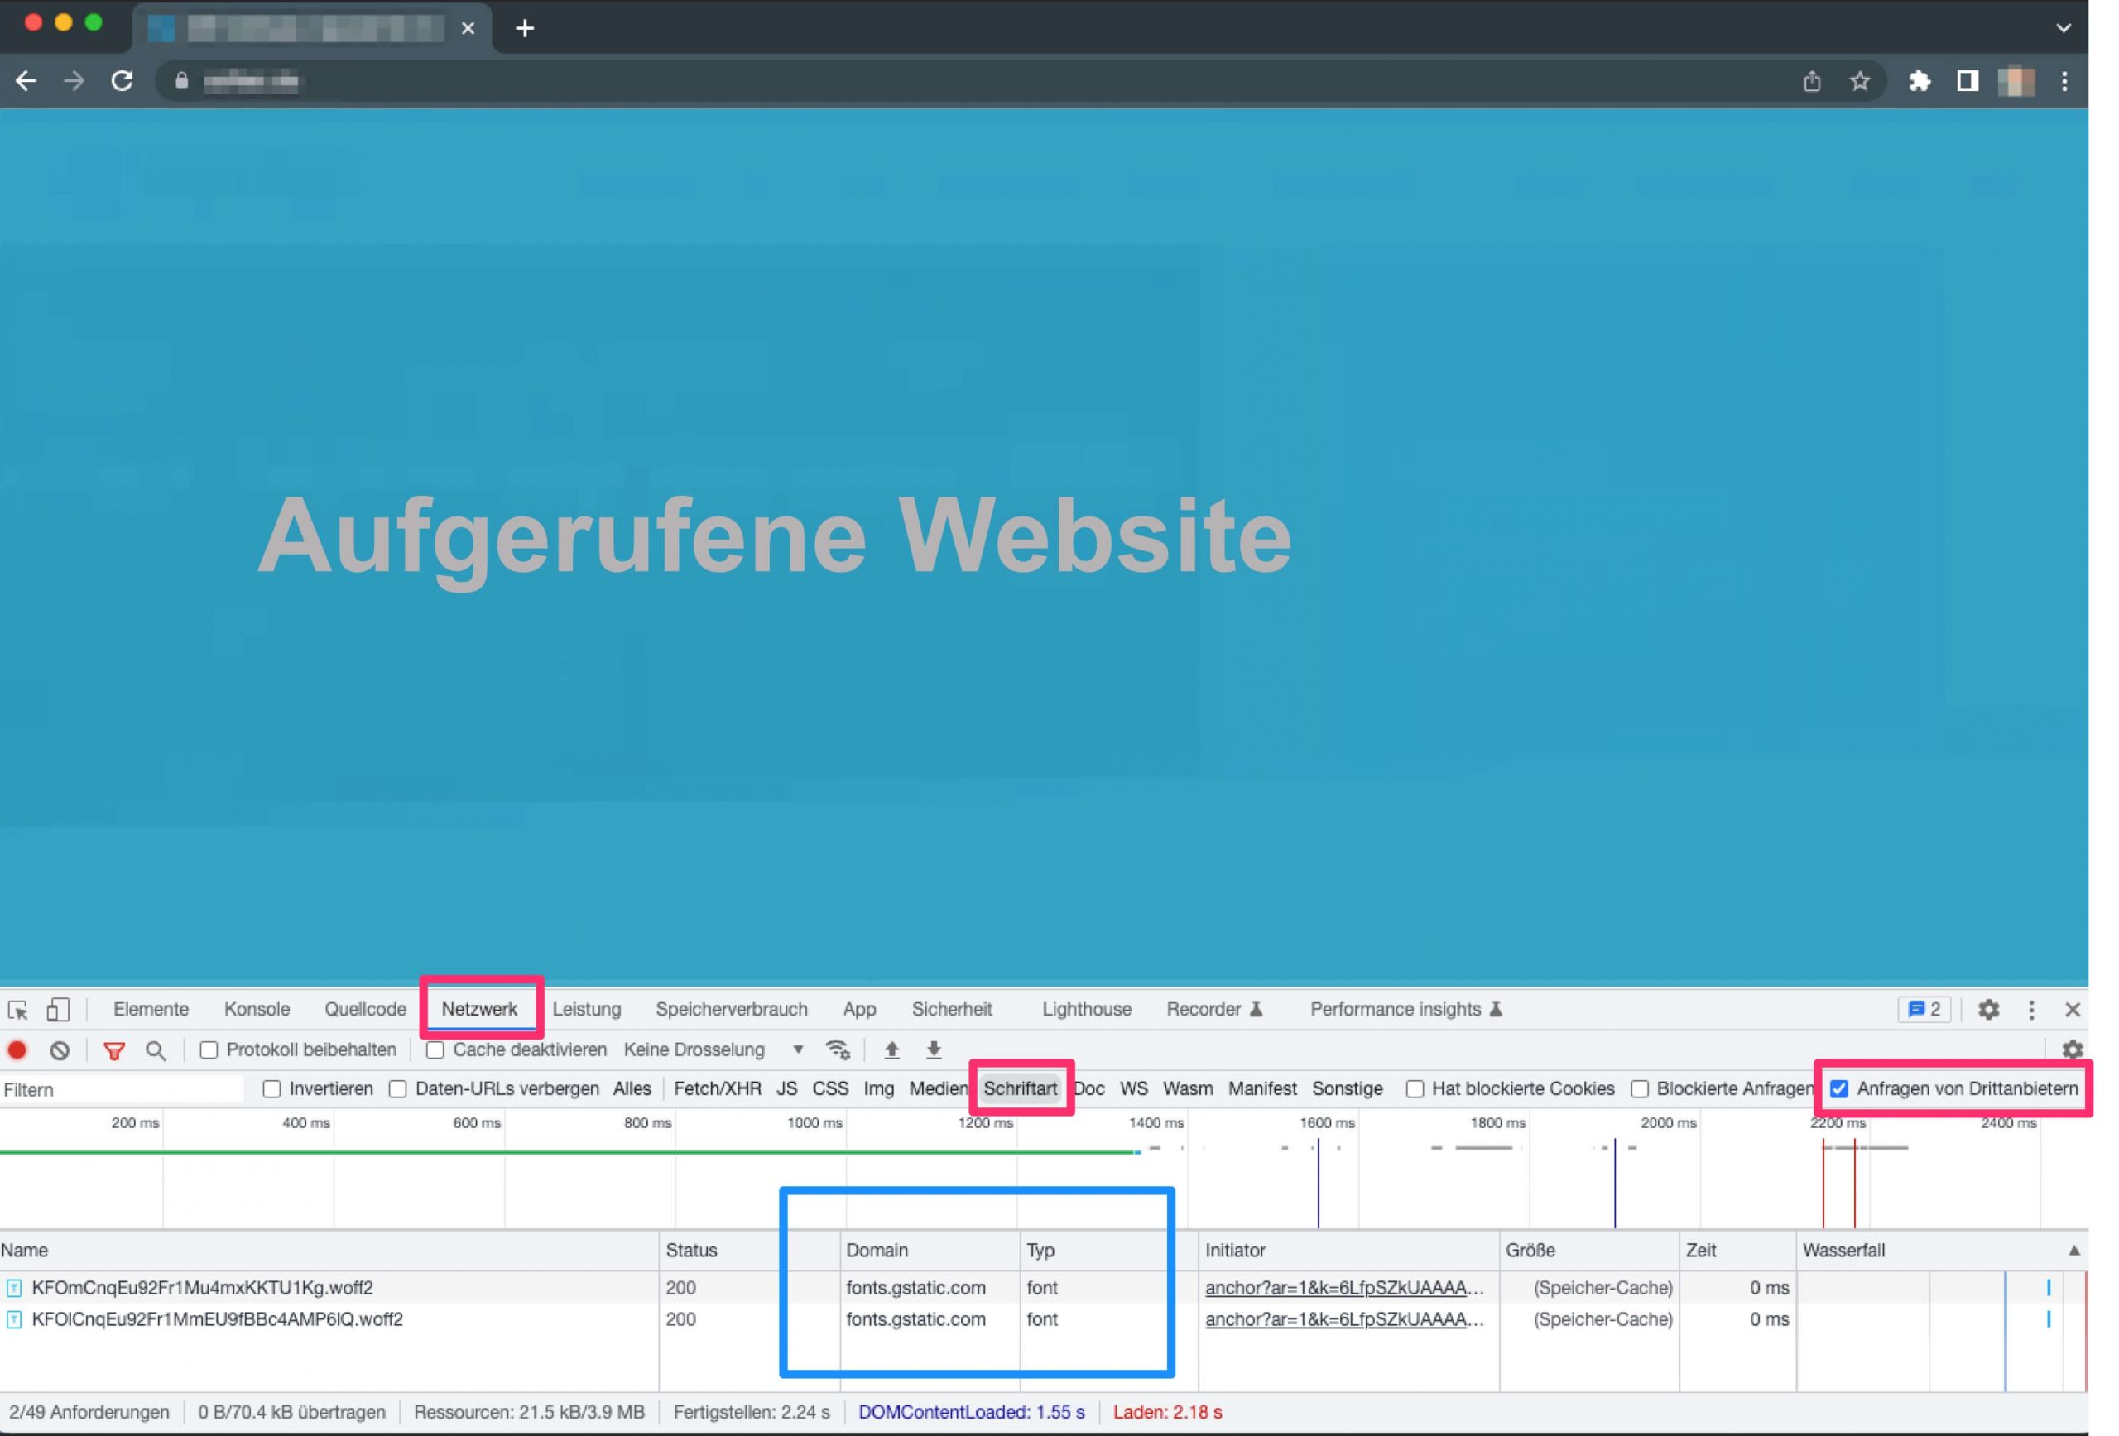This screenshot has width=2119, height=1436.
Task: Enable the Cache deaktivieren checkbox
Action: click(x=435, y=1049)
